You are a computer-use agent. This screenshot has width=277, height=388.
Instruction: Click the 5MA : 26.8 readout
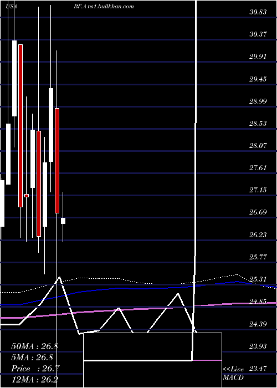pos(32,358)
